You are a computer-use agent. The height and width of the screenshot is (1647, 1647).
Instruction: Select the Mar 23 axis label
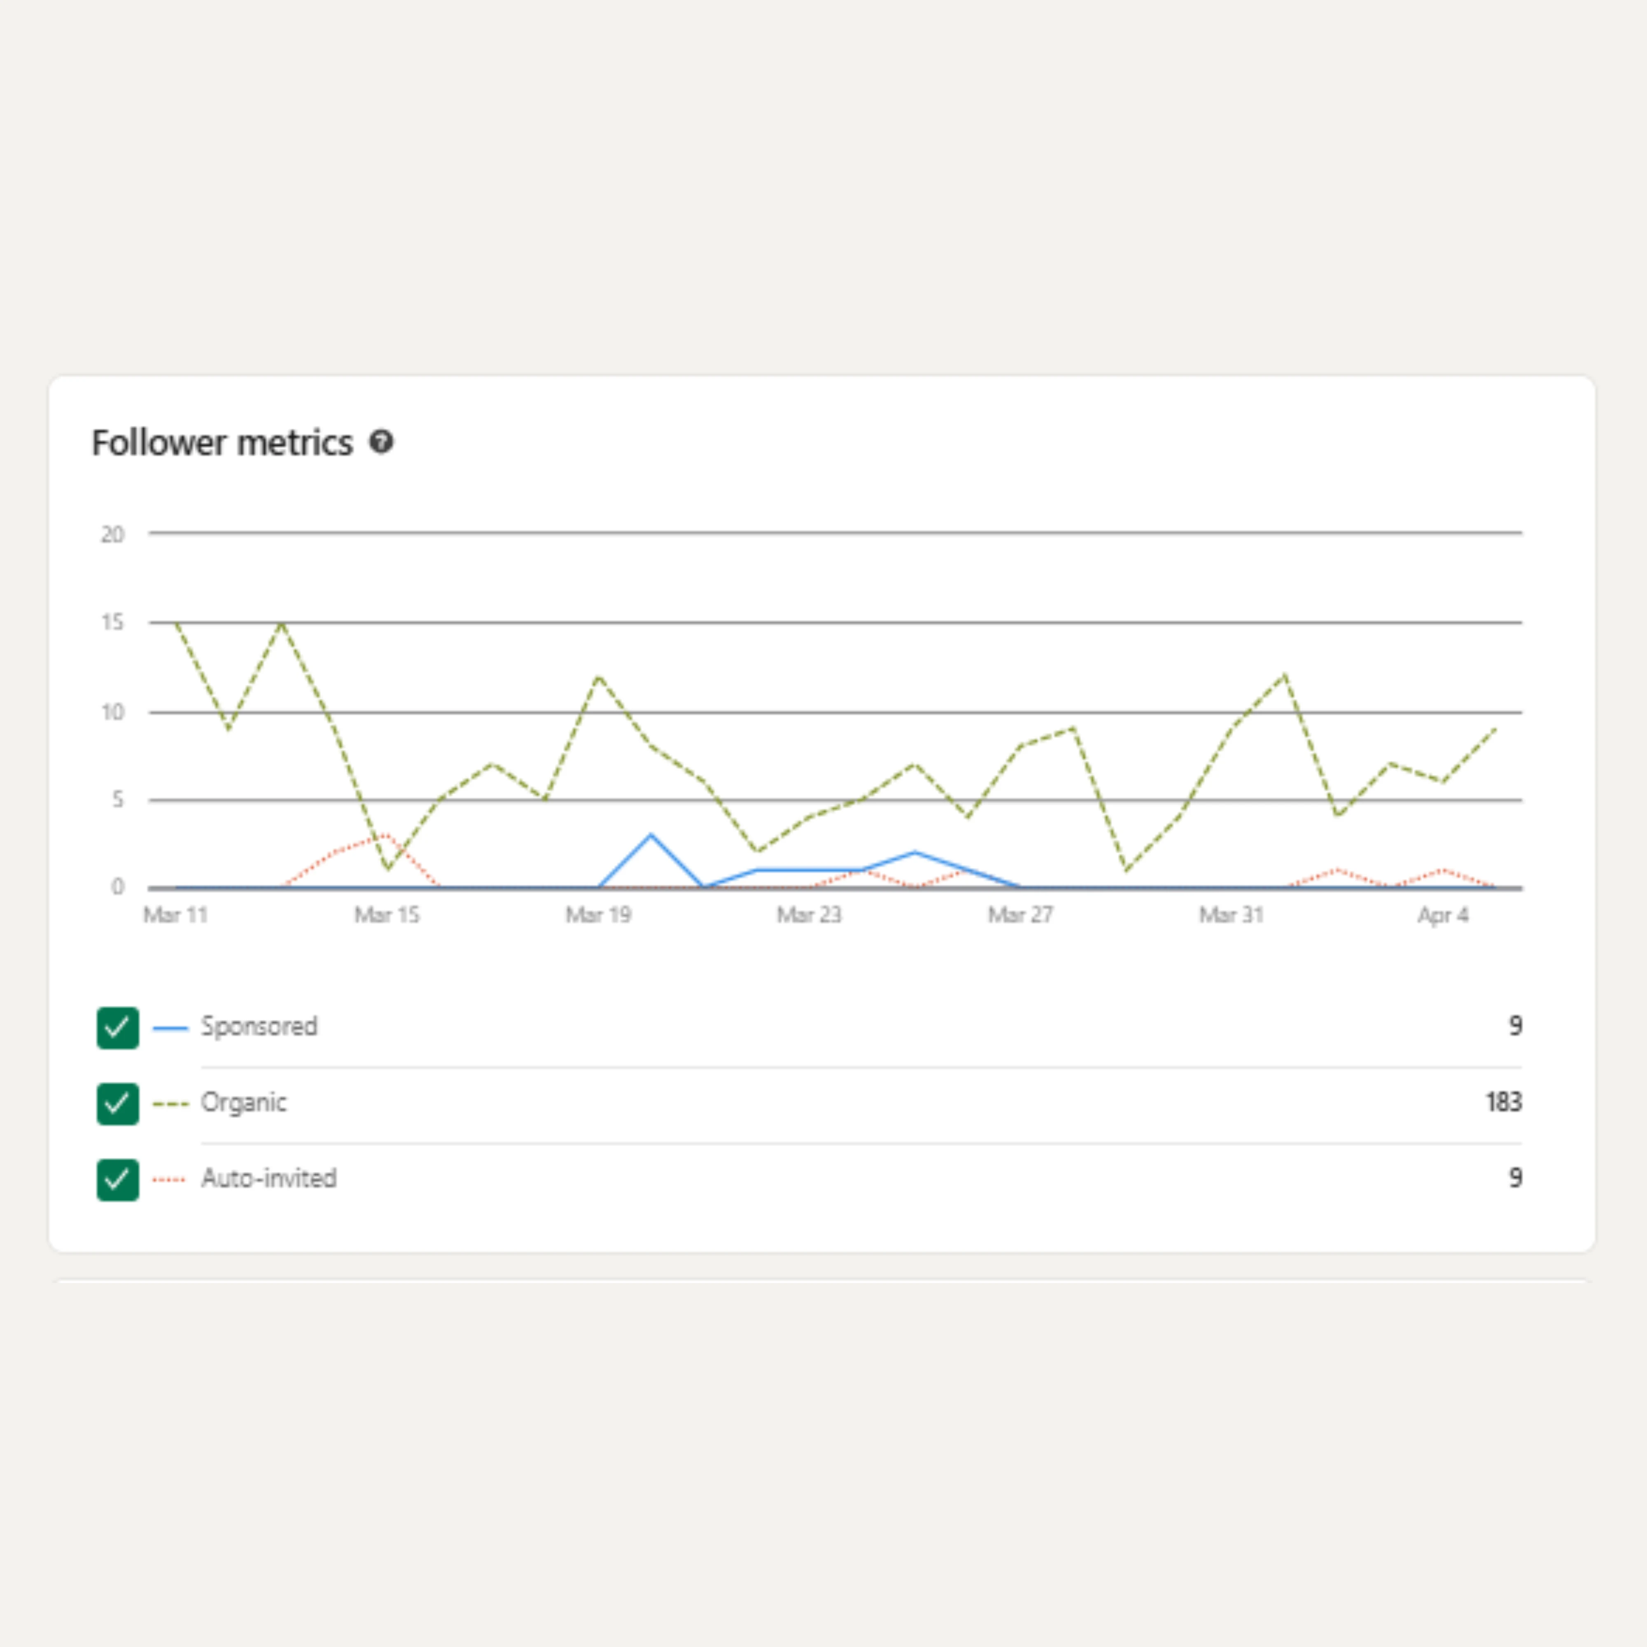pyautogui.click(x=809, y=915)
